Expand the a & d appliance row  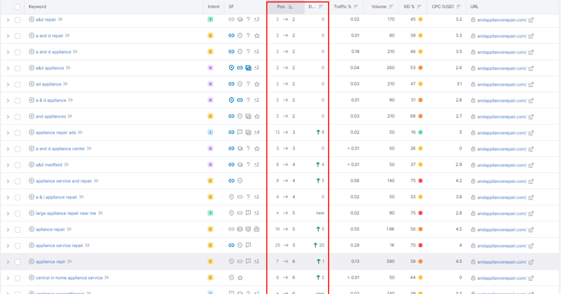point(8,101)
